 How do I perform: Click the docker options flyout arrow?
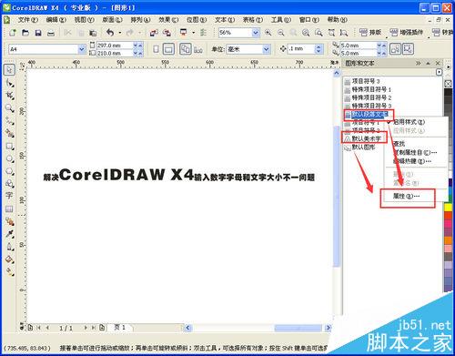[x=439, y=72]
